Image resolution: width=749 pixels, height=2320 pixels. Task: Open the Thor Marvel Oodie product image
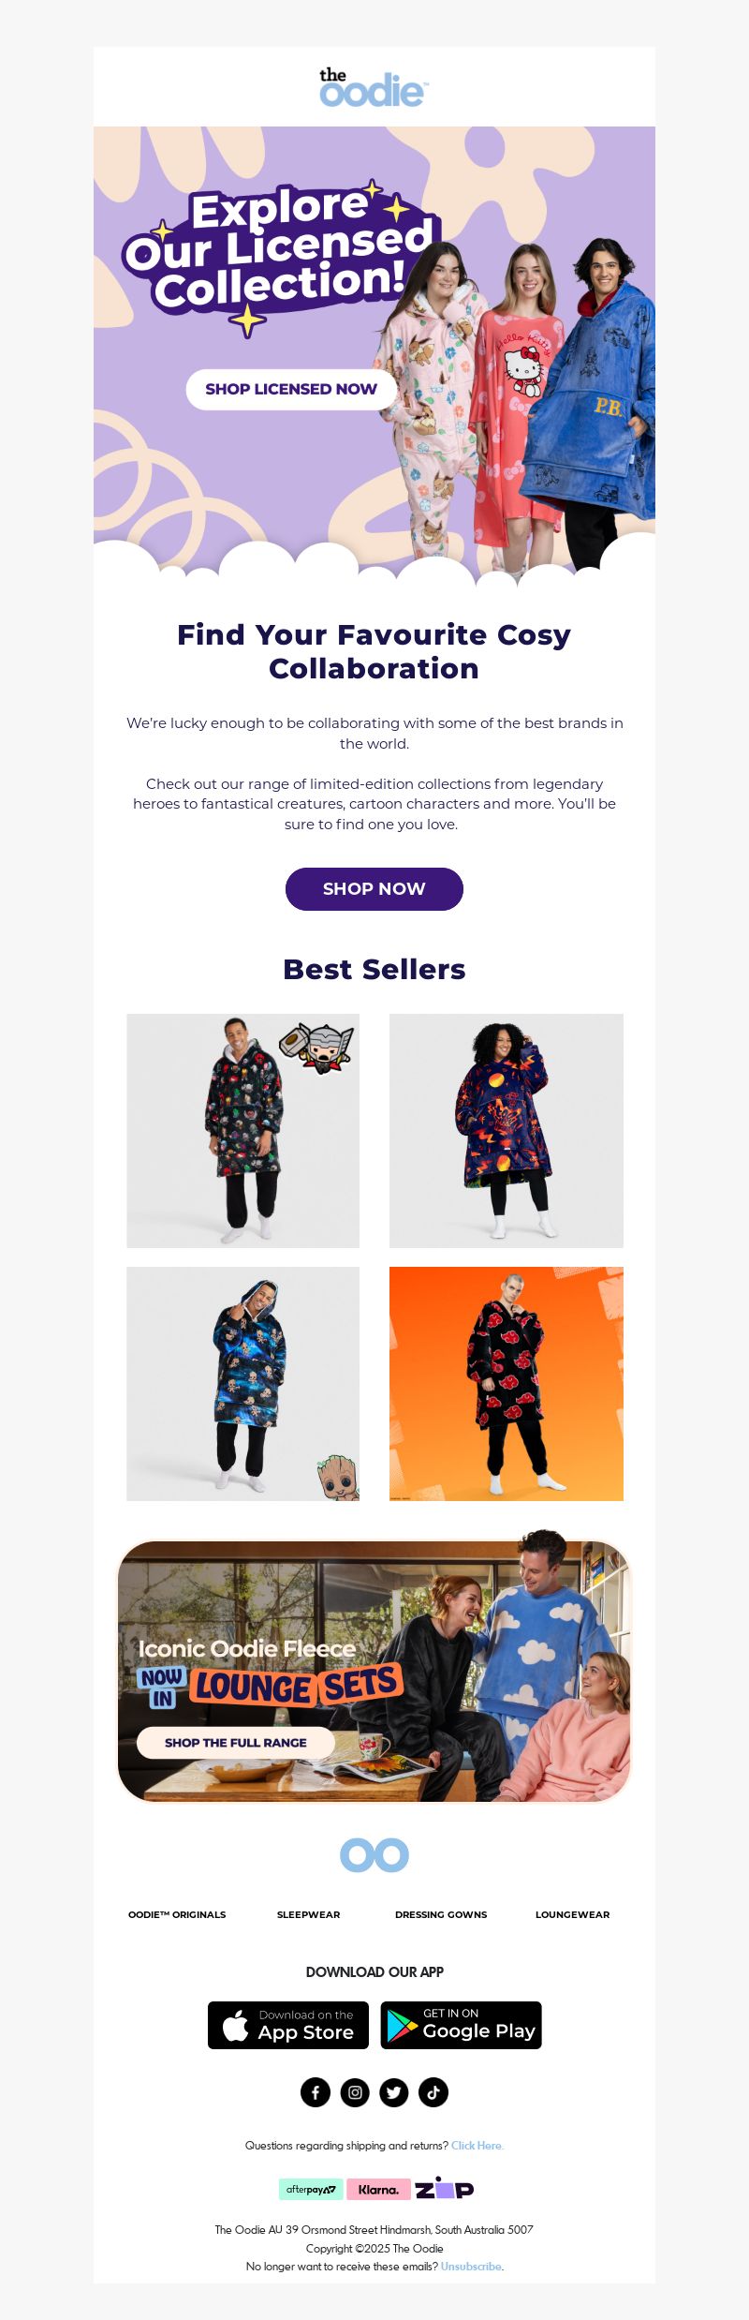(243, 1131)
